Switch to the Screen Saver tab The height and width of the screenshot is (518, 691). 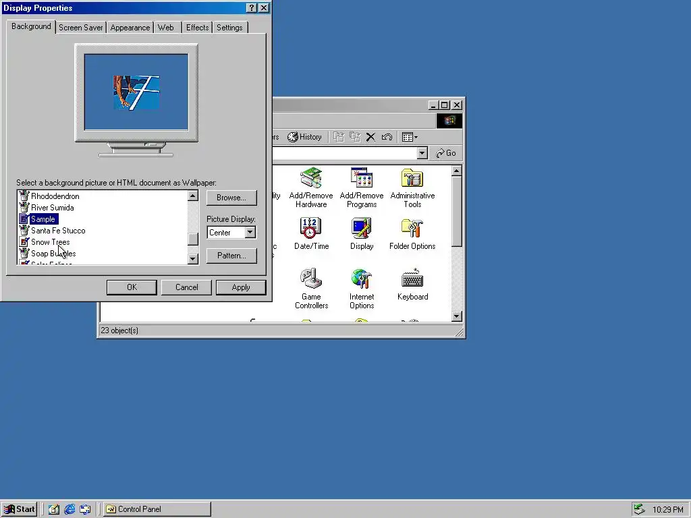[x=81, y=28]
